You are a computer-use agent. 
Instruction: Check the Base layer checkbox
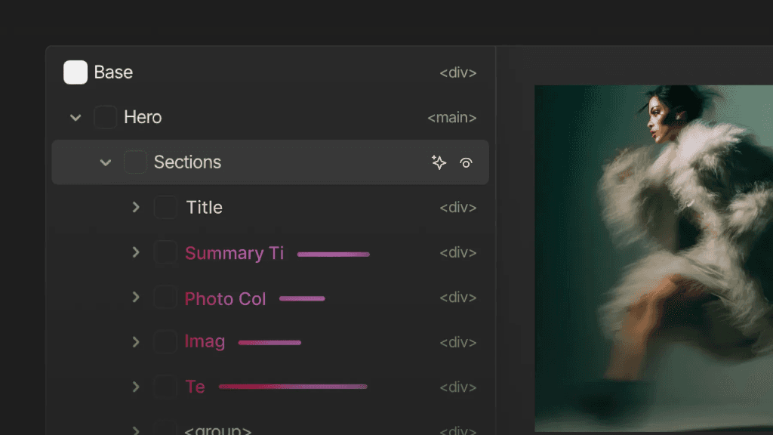[x=75, y=72]
